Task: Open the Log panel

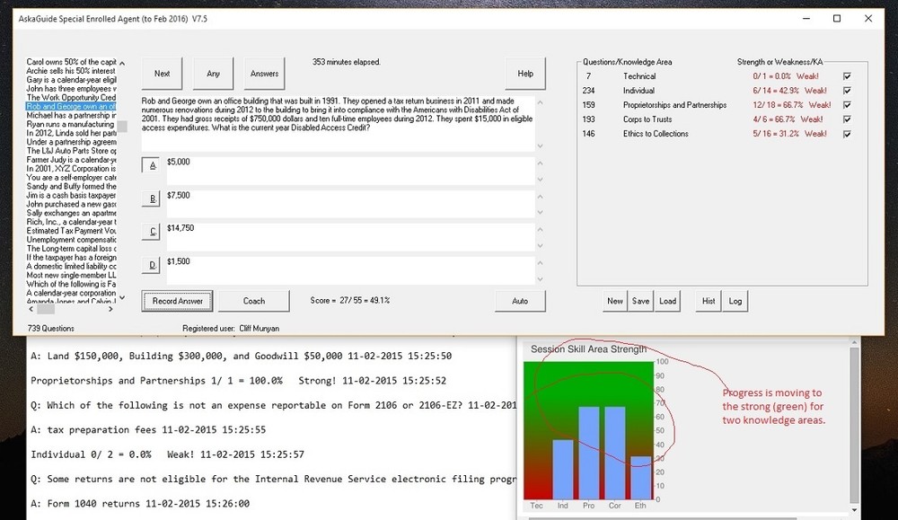Action: (x=736, y=301)
